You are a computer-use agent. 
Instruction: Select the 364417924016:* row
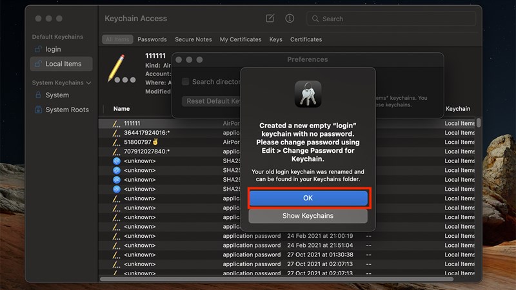[x=286, y=133]
